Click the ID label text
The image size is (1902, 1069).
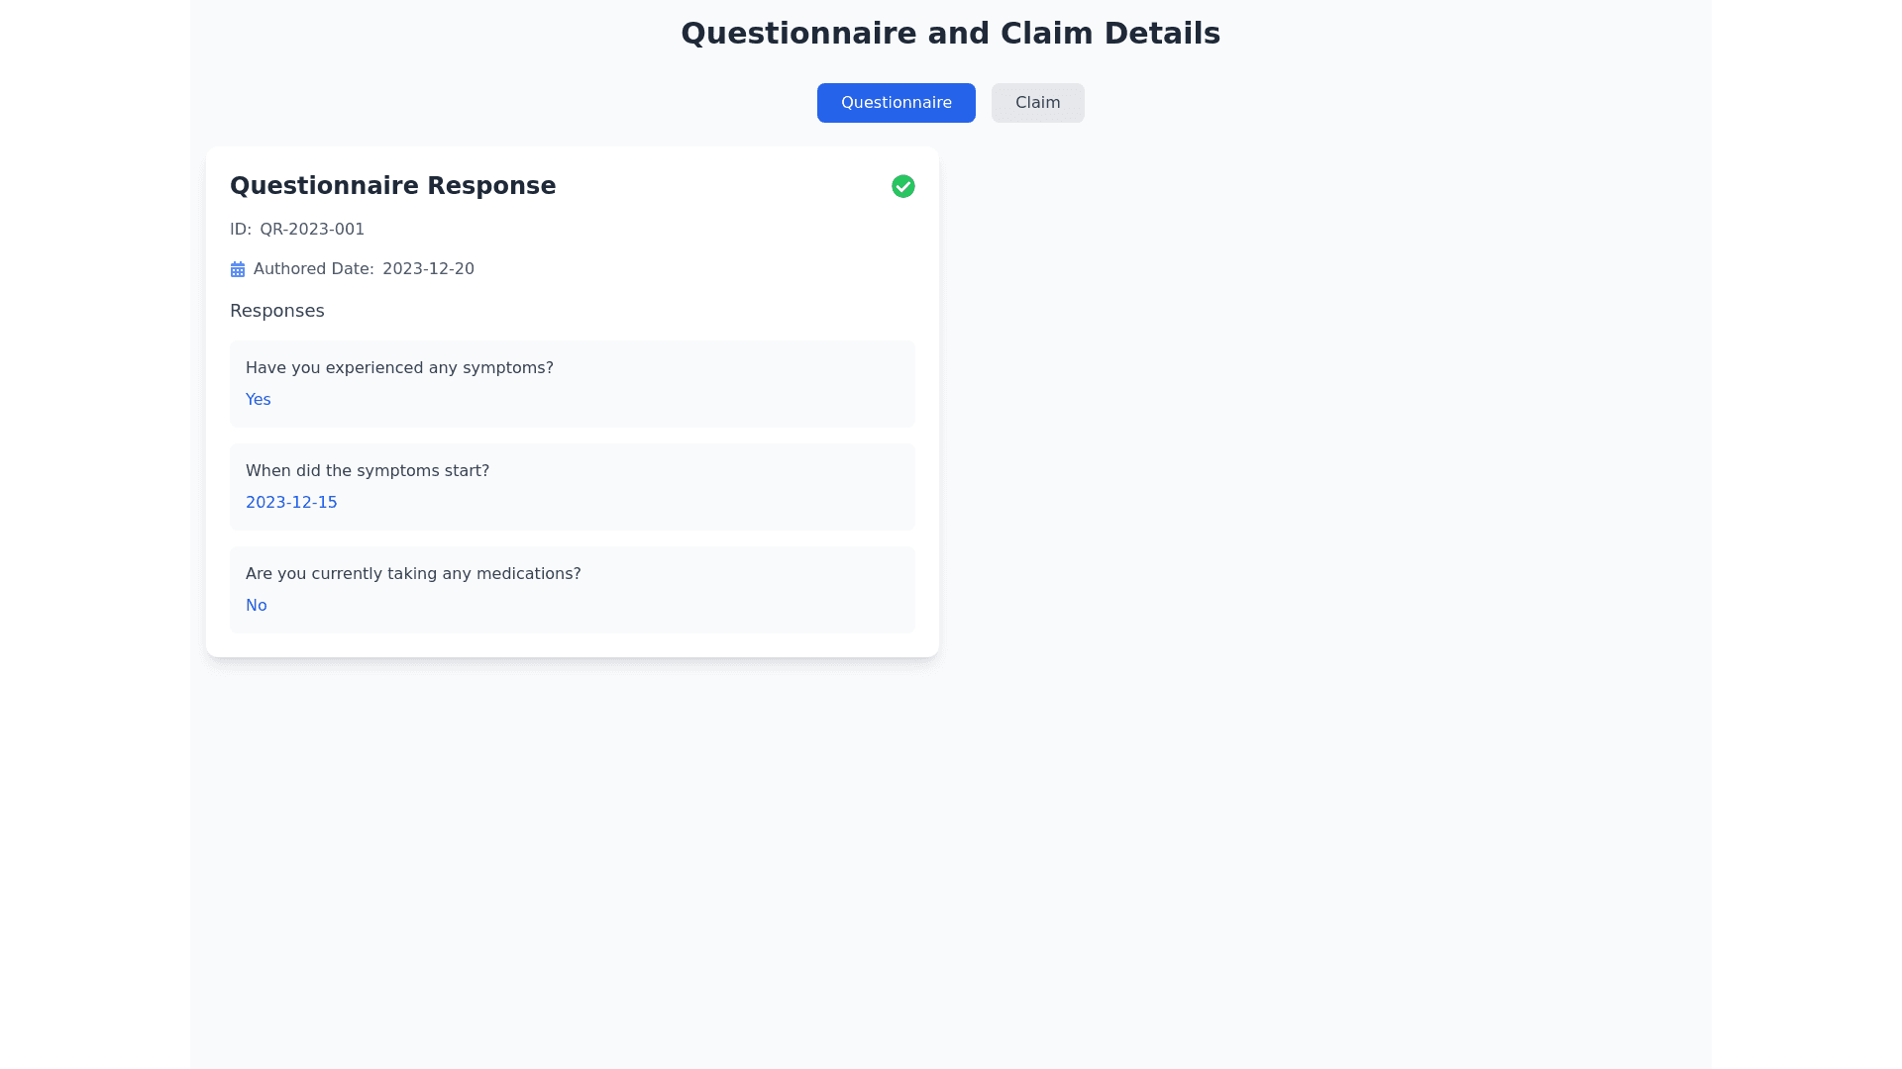pyautogui.click(x=241, y=230)
